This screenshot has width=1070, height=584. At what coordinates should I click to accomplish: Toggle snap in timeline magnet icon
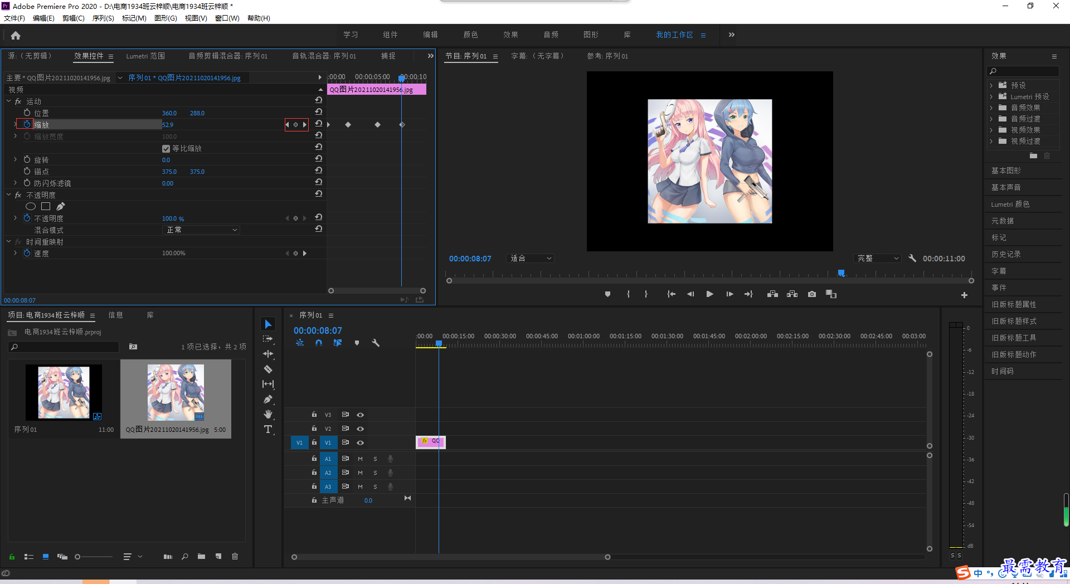click(319, 343)
